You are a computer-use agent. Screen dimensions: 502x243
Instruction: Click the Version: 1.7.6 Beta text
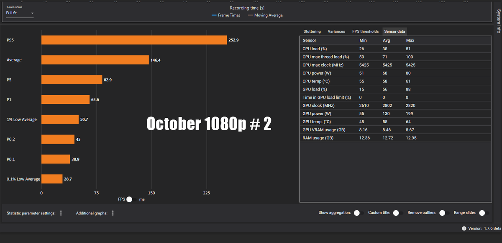click(484, 228)
